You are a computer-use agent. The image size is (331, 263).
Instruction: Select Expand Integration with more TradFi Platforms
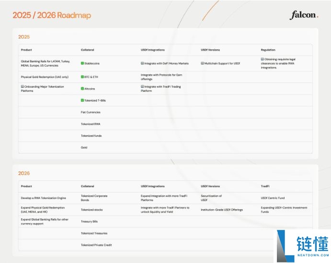[x=164, y=198]
